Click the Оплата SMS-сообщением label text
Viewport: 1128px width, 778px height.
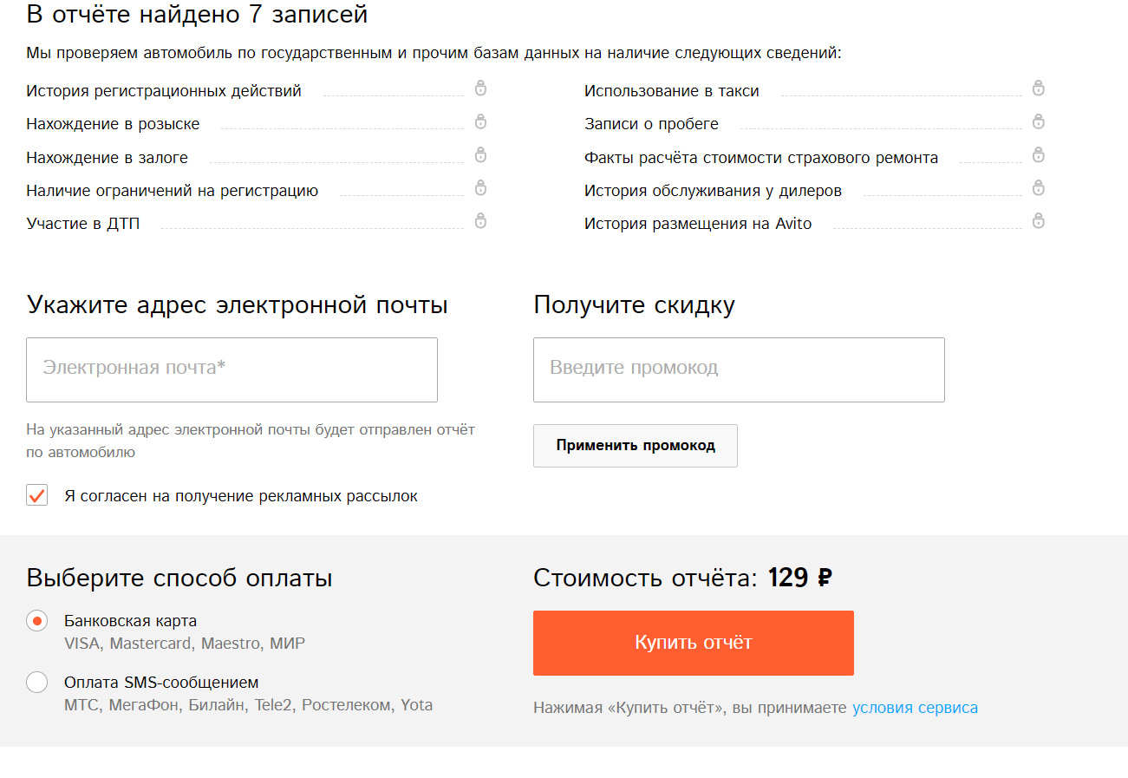(x=161, y=683)
